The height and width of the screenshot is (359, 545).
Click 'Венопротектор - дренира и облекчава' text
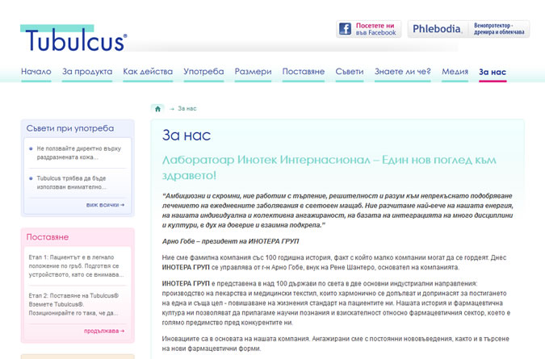pyautogui.click(x=499, y=29)
